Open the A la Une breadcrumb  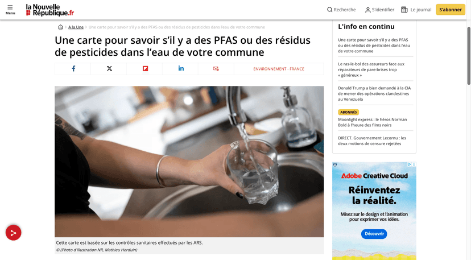76,27
